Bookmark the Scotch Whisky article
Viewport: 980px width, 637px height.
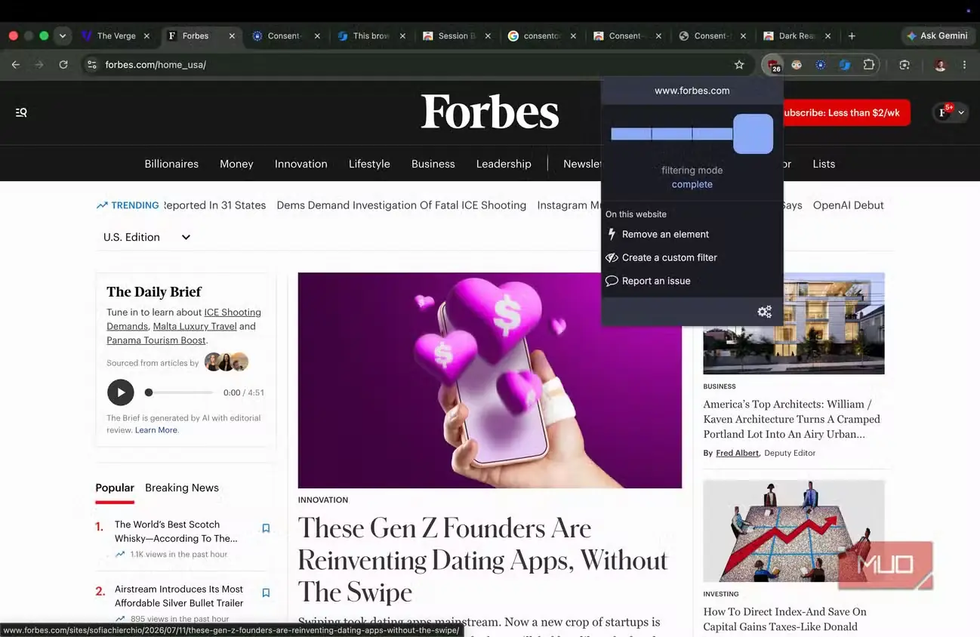click(266, 528)
